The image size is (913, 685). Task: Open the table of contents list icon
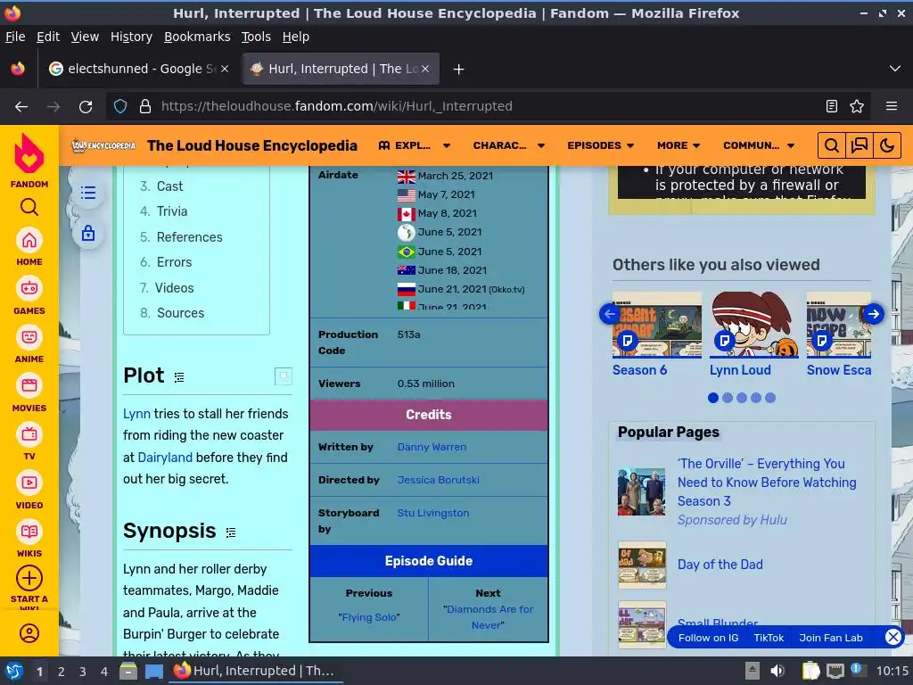(88, 193)
